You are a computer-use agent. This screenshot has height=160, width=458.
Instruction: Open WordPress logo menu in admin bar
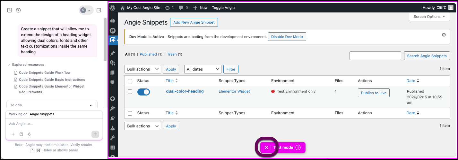pyautogui.click(x=112, y=8)
